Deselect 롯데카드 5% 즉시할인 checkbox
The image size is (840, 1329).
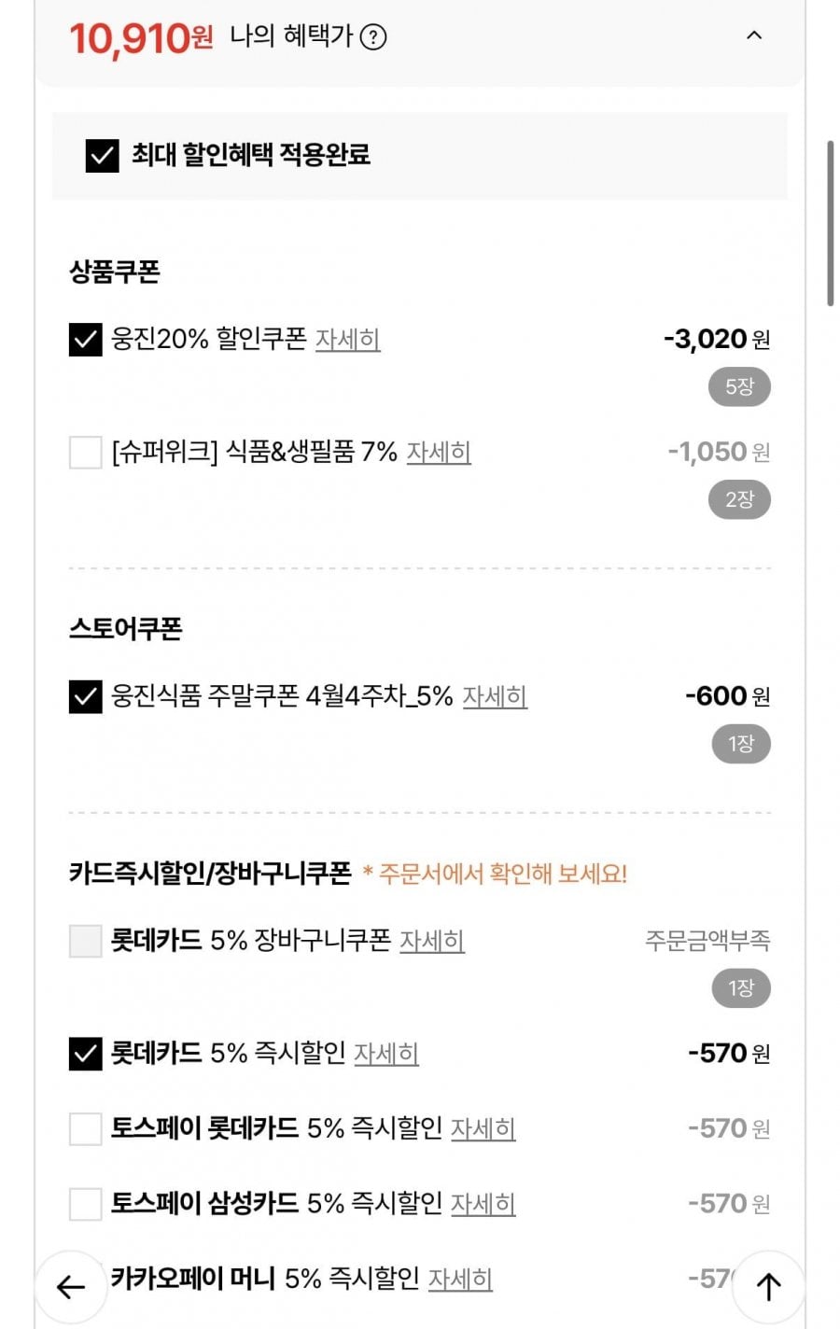click(85, 1054)
